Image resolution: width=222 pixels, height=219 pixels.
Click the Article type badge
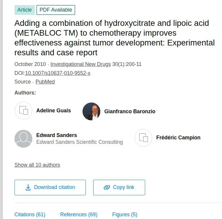pyautogui.click(x=25, y=10)
